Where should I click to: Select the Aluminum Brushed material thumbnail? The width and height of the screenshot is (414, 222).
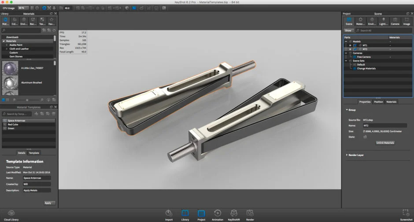click(10, 83)
